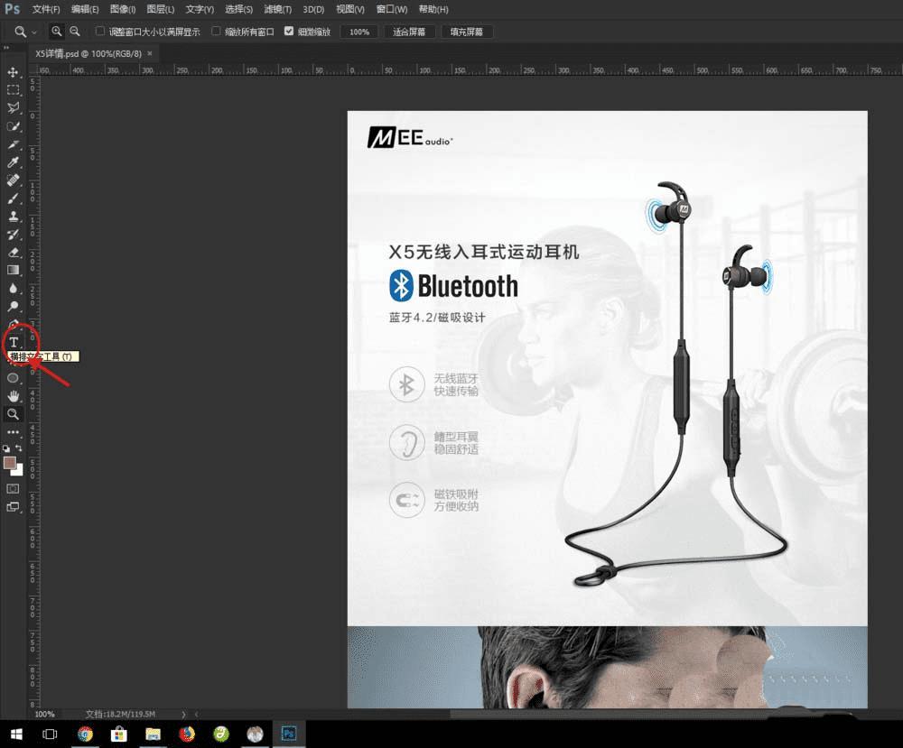Open the Windows Start menu
Viewport: 903px width, 748px height.
pyautogui.click(x=16, y=734)
